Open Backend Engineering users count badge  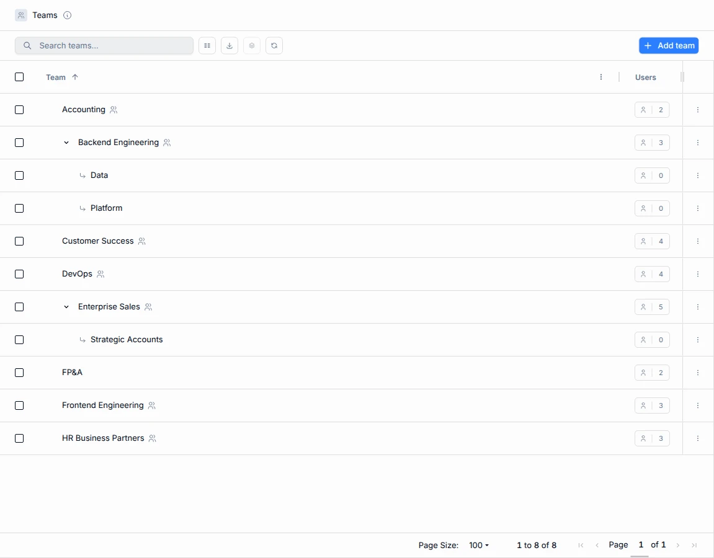coord(652,143)
